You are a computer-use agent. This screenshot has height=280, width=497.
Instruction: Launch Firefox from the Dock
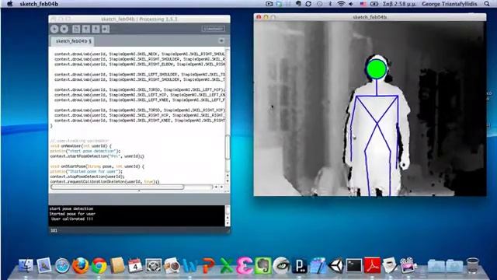pyautogui.click(x=81, y=265)
